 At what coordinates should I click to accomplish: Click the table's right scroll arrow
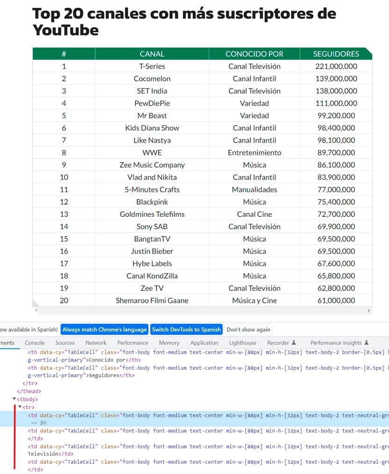(369, 310)
